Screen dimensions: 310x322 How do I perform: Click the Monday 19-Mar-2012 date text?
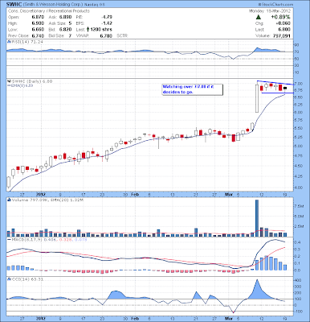[x=270, y=11]
